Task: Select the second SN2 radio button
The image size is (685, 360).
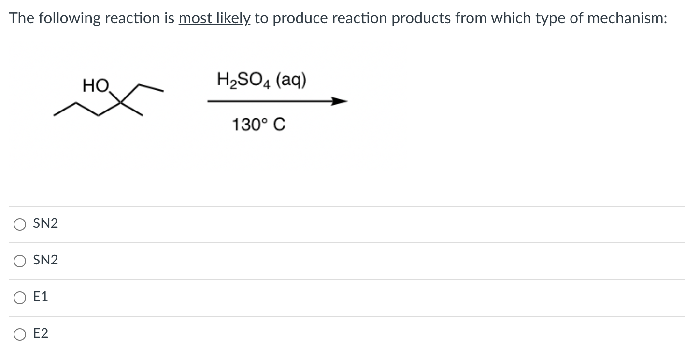Action: point(19,260)
